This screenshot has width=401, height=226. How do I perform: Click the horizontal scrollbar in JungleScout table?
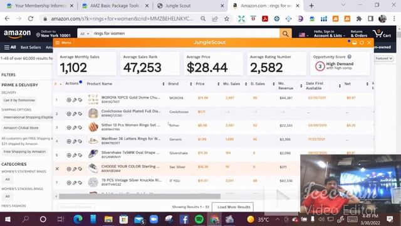click(140, 196)
